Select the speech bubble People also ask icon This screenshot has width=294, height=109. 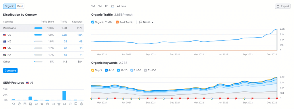pos(76,104)
